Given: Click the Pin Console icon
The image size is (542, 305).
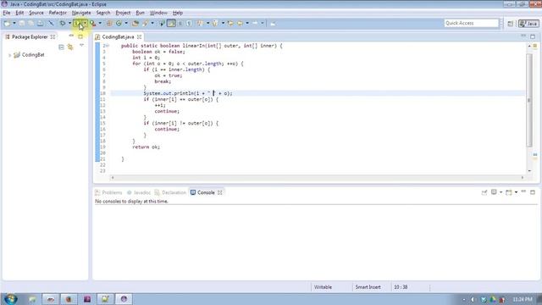Looking at the screenshot, I should click(484, 192).
